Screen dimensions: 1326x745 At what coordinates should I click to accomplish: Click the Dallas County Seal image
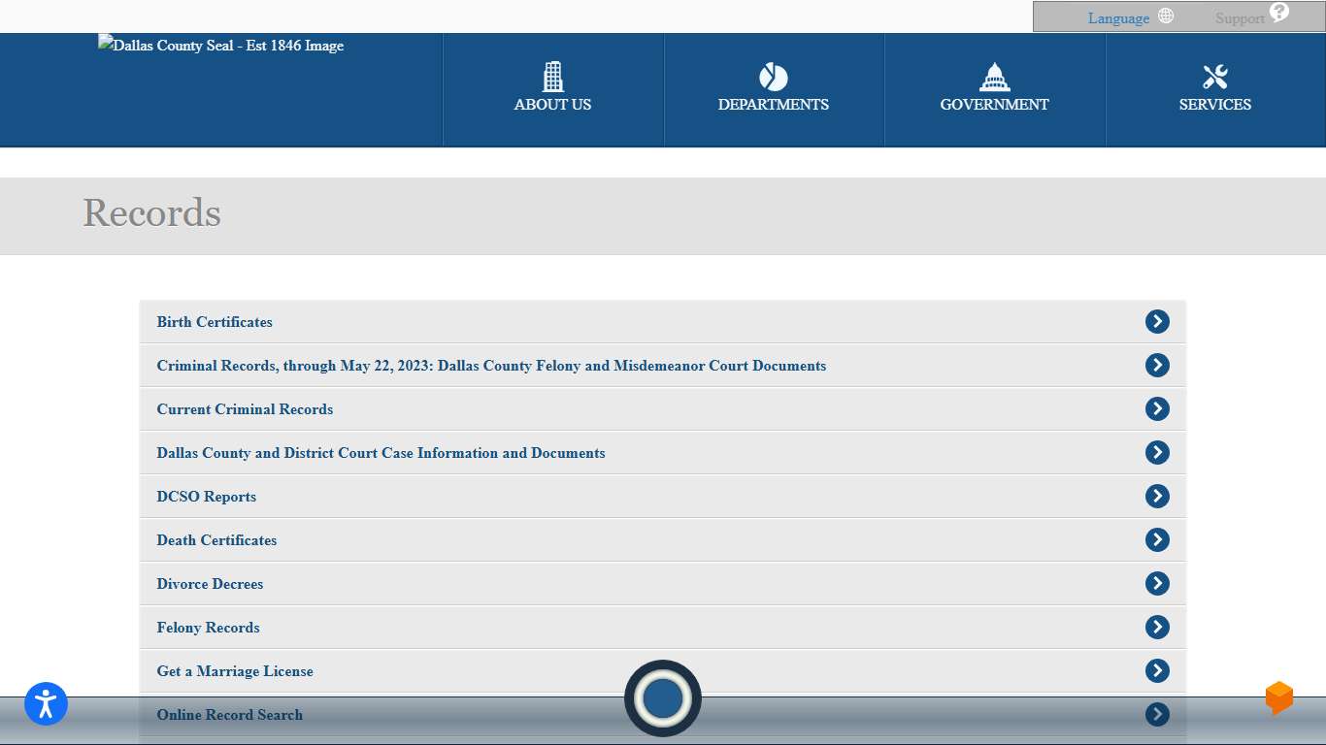pyautogui.click(x=220, y=45)
